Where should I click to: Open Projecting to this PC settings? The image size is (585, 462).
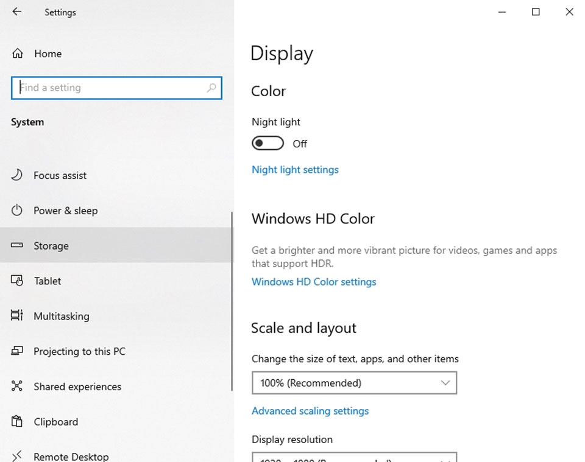pos(79,351)
